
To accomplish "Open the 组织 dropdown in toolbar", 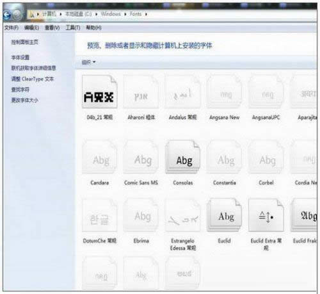I will click(x=88, y=62).
